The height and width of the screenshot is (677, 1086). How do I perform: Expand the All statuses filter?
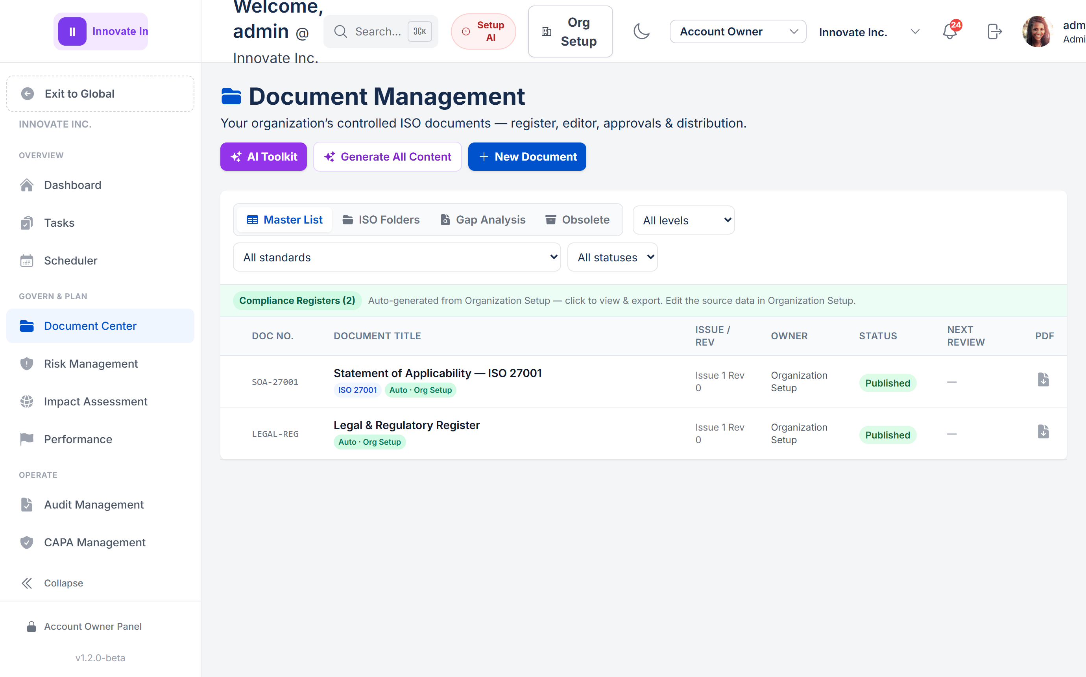(x=612, y=257)
